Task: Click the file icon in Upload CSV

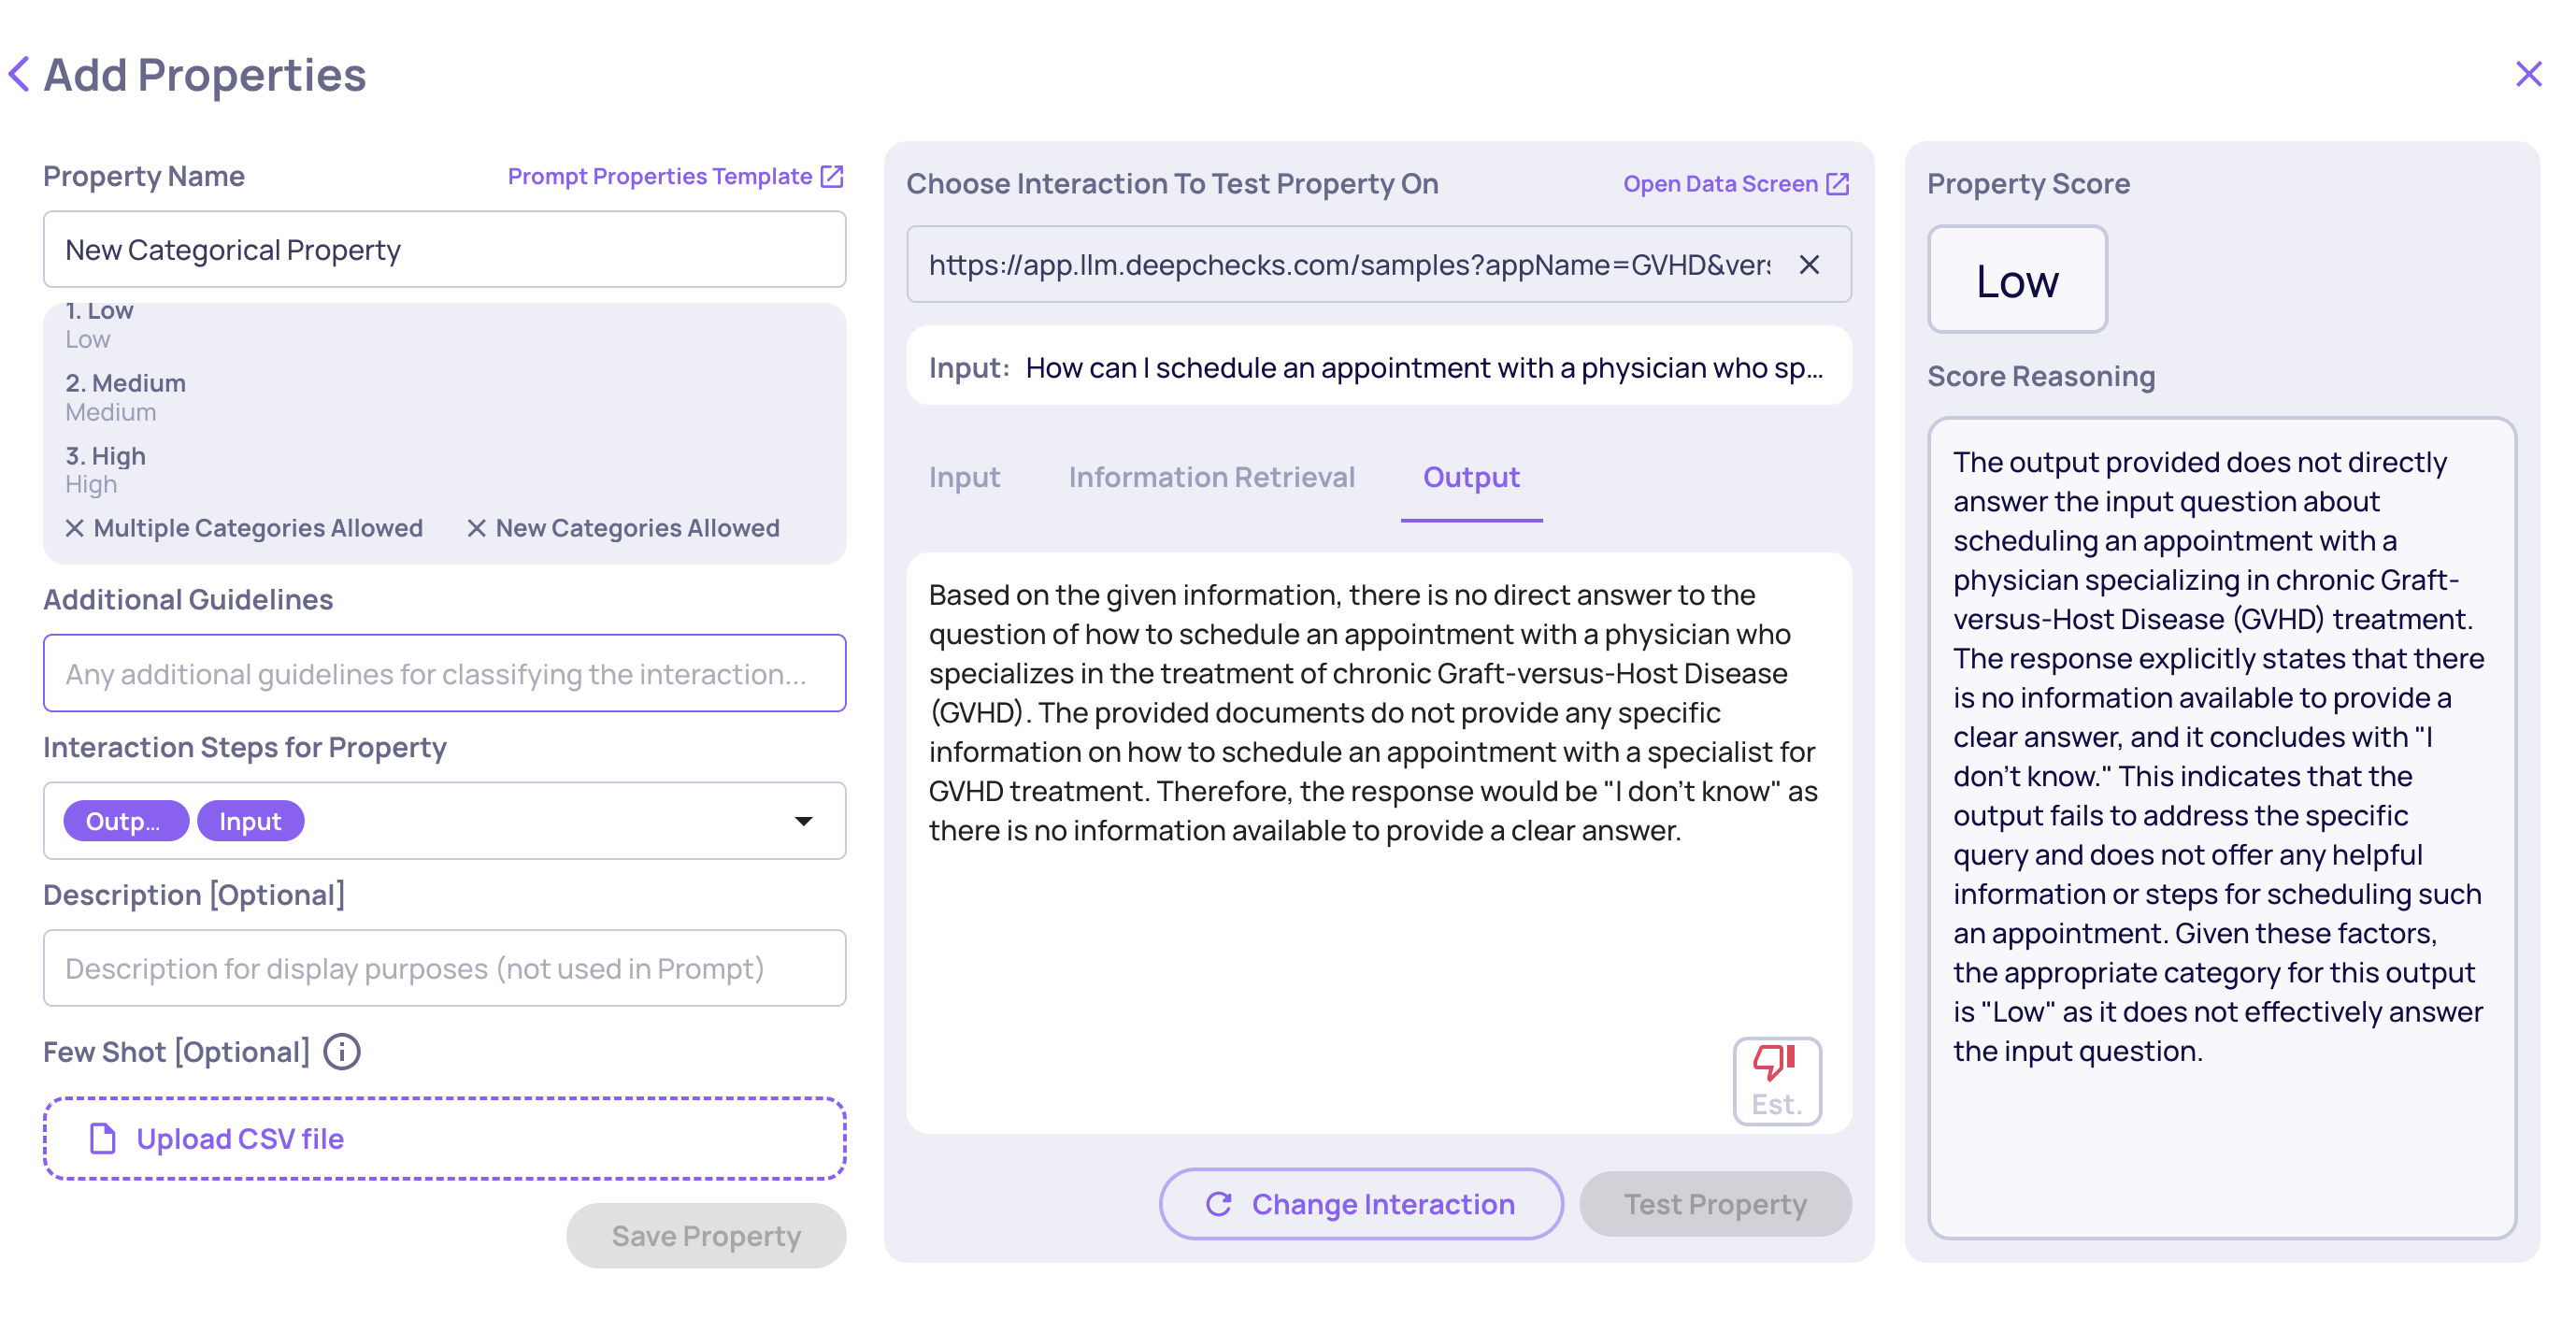Action: [x=103, y=1138]
